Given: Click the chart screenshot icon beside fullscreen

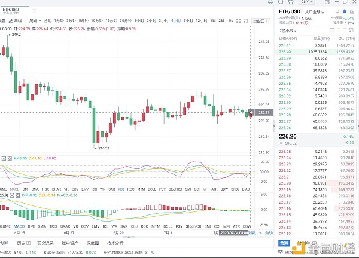Looking at the screenshot, I should coord(246,21).
